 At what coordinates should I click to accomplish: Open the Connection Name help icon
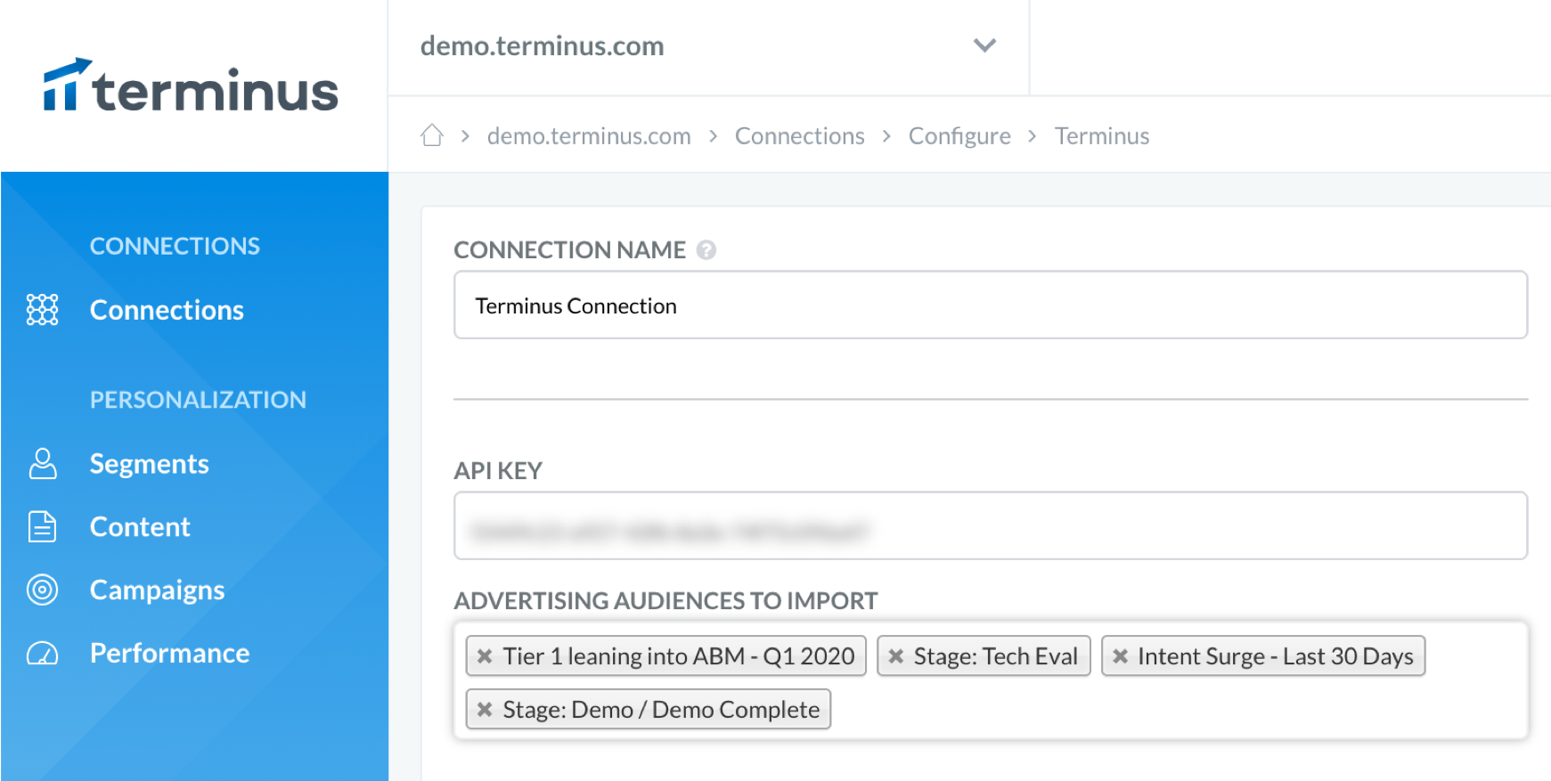coord(706,250)
